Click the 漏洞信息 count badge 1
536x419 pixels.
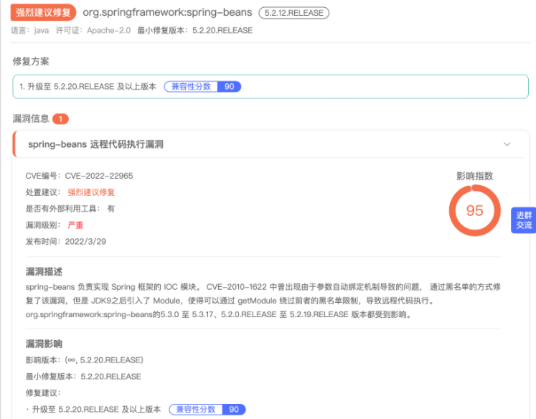[x=60, y=119]
